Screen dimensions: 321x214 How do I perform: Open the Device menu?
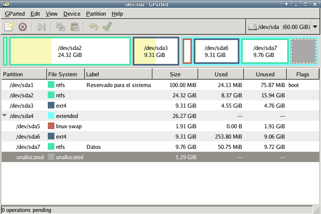point(72,14)
